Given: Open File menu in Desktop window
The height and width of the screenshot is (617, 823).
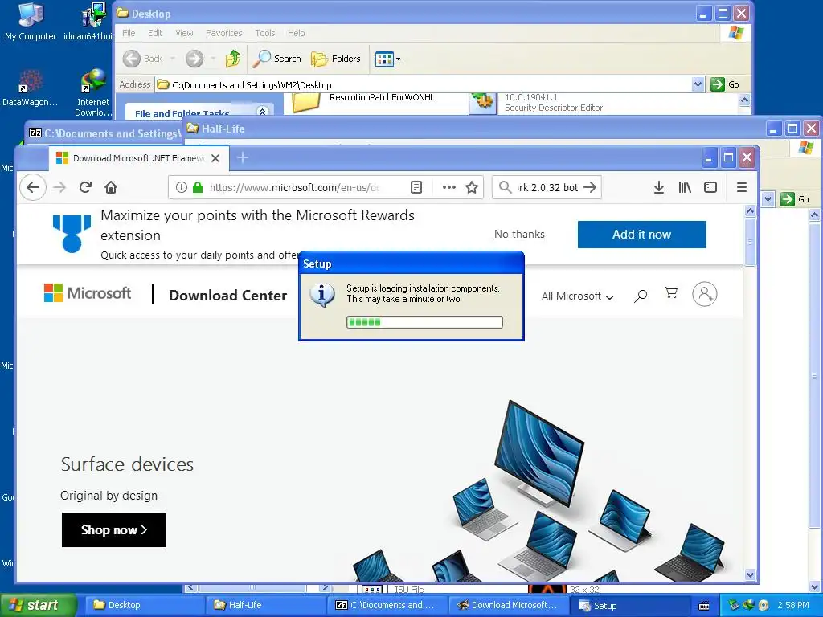Looking at the screenshot, I should [129, 33].
